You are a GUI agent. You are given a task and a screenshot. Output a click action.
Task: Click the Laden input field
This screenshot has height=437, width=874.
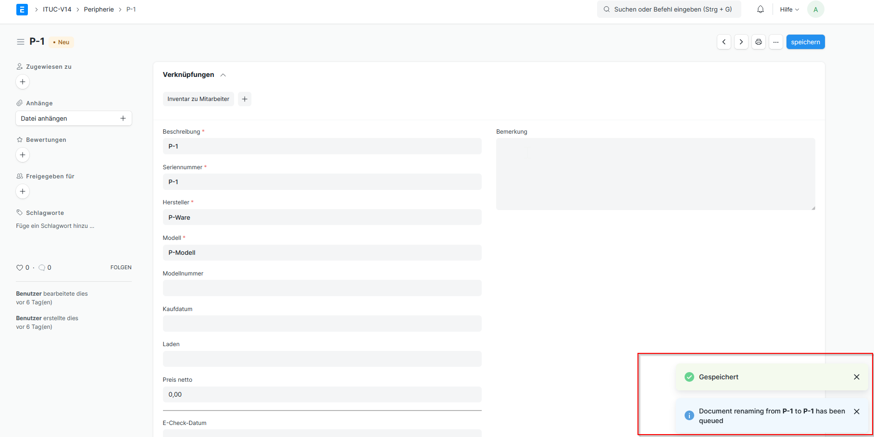click(x=322, y=359)
